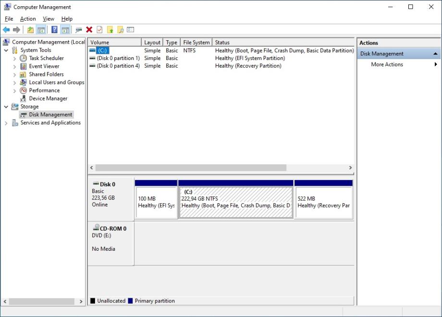The height and width of the screenshot is (317, 442).
Task: Collapse the Disk Management actions section header
Action: (x=435, y=54)
